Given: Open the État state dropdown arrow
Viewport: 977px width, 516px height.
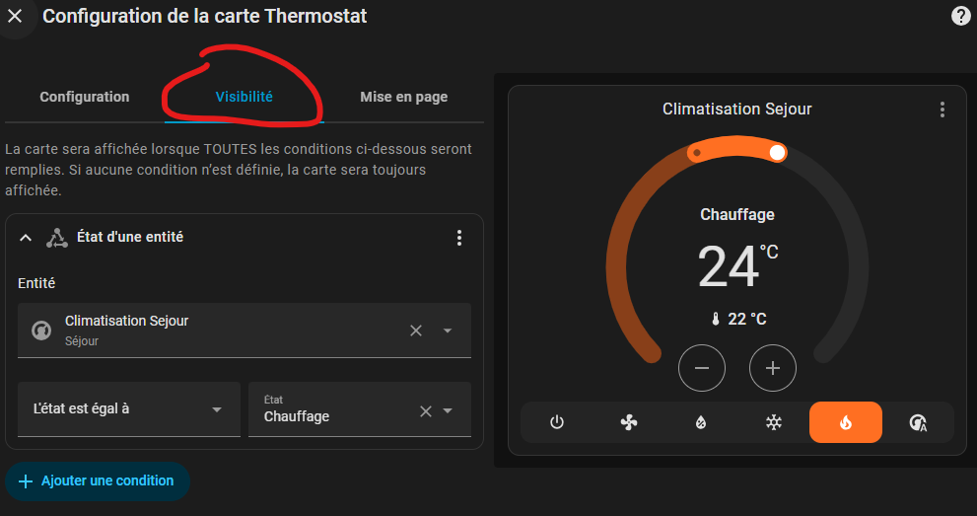Looking at the screenshot, I should [x=448, y=411].
